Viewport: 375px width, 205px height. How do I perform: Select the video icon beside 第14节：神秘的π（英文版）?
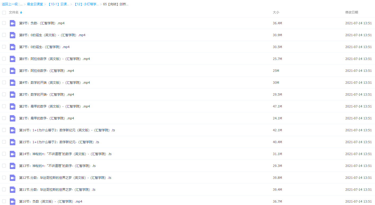coord(12,154)
